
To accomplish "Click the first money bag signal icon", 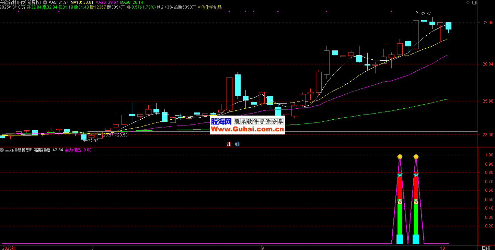I will click(400, 202).
